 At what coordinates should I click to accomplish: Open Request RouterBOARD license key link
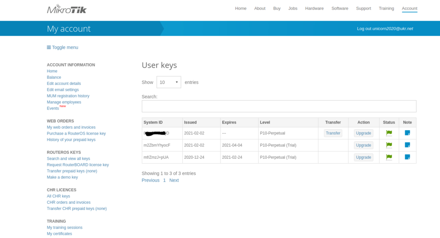[x=78, y=165]
